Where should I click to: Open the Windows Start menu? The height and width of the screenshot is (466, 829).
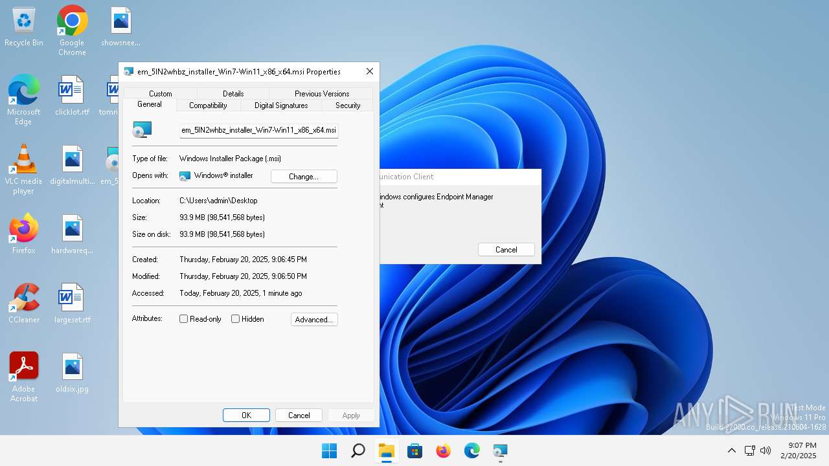point(329,450)
